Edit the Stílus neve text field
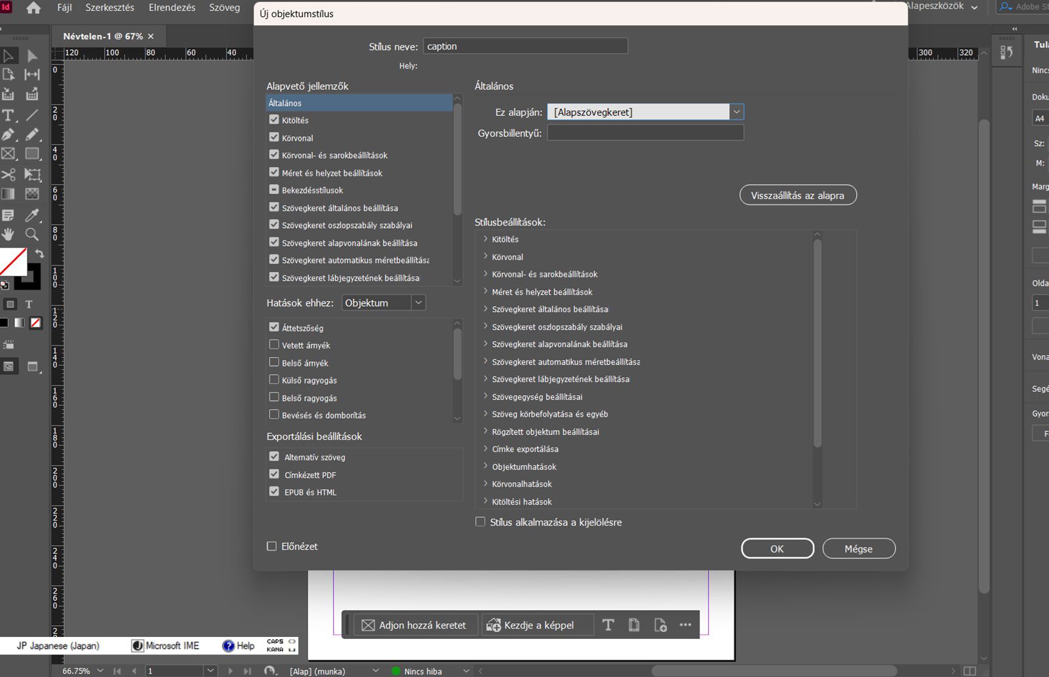Image resolution: width=1049 pixels, height=677 pixels. [526, 46]
